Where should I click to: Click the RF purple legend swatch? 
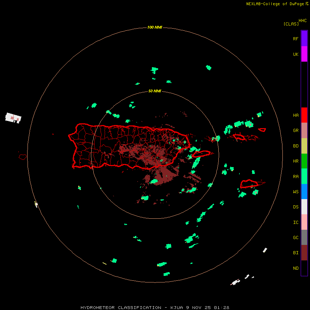click(304, 39)
